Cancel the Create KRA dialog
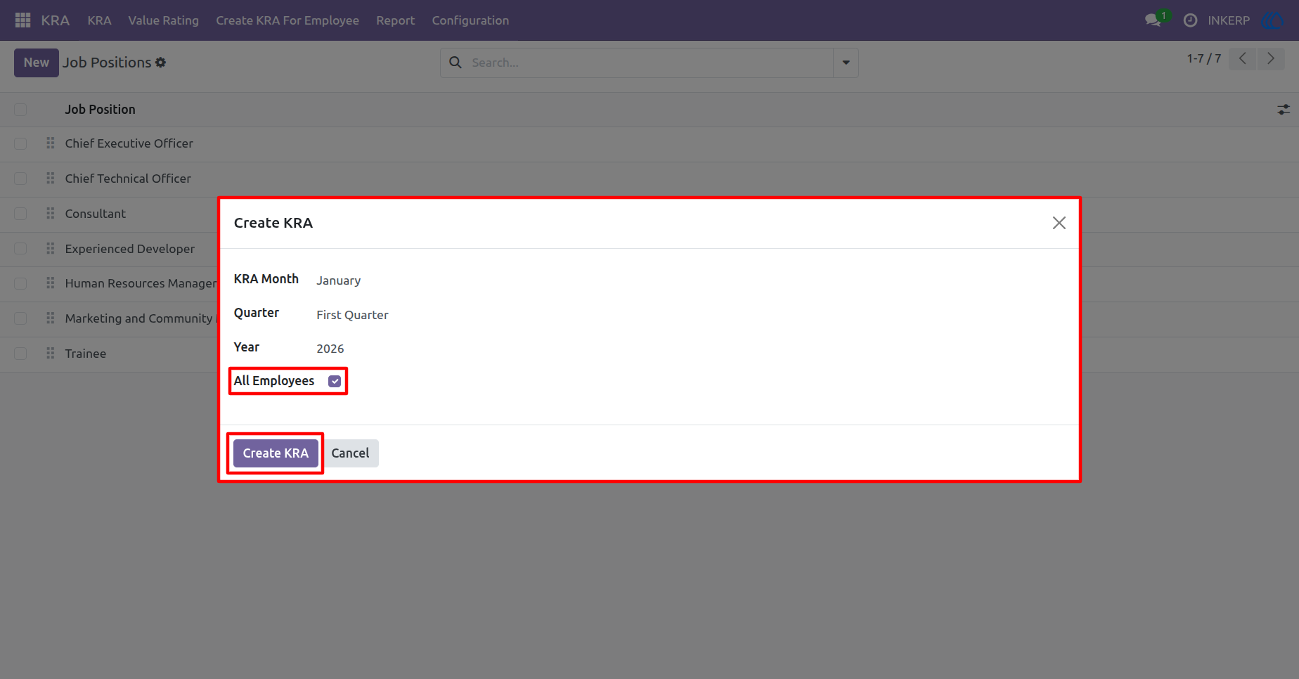1299x679 pixels. [x=350, y=453]
